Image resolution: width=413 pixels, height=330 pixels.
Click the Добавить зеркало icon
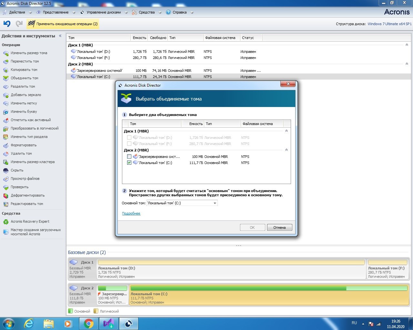(5, 95)
